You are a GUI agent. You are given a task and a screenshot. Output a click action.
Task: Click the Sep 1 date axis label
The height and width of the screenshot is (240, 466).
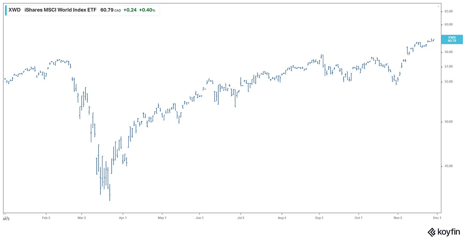coord(319,218)
